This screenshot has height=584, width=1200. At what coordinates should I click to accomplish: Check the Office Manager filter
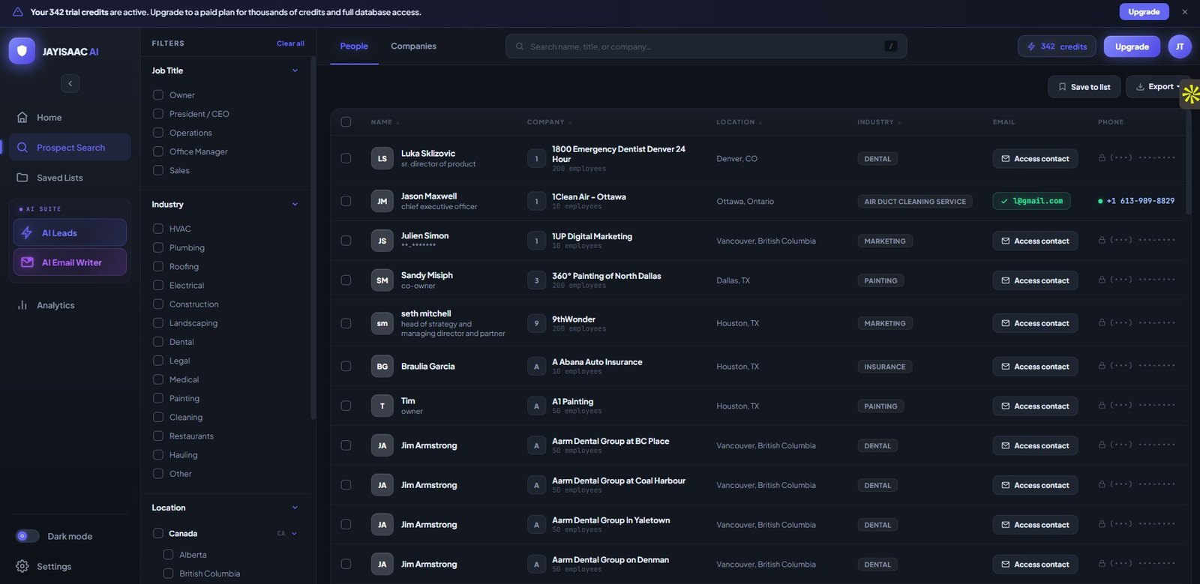(158, 151)
